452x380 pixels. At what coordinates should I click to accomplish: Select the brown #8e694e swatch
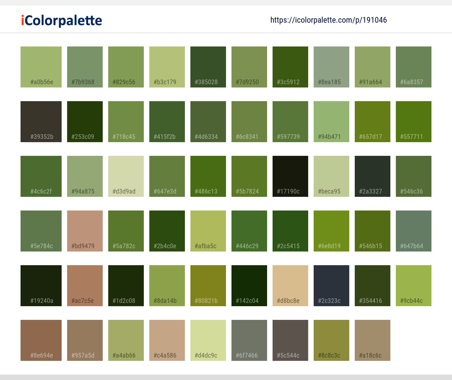click(41, 340)
